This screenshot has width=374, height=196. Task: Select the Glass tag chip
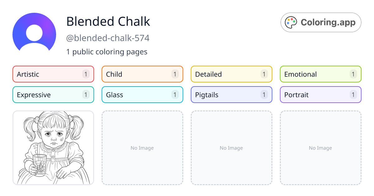point(142,95)
